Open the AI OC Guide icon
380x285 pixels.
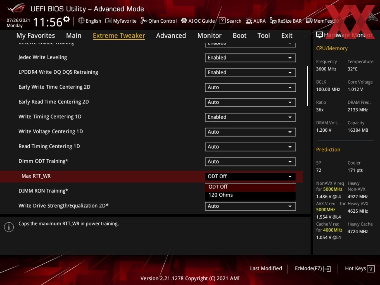point(184,21)
